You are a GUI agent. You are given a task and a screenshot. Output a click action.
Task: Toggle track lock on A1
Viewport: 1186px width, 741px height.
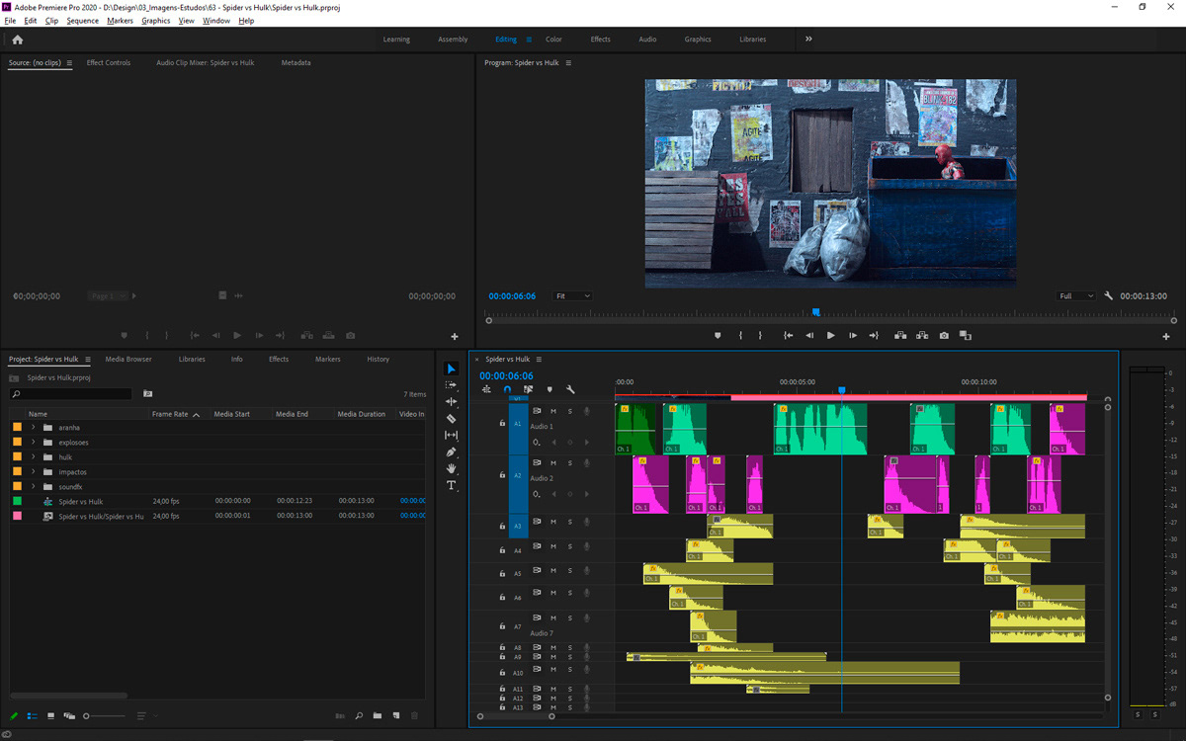tap(502, 423)
